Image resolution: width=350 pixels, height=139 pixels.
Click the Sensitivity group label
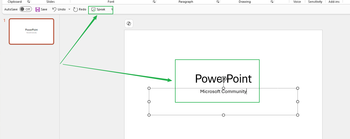(x=315, y=2)
